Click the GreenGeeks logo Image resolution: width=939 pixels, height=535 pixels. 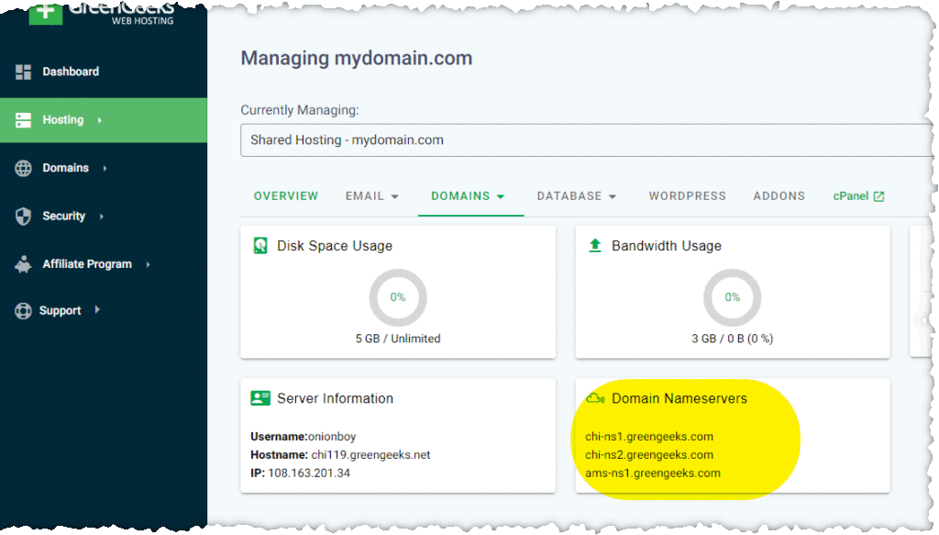point(102,13)
